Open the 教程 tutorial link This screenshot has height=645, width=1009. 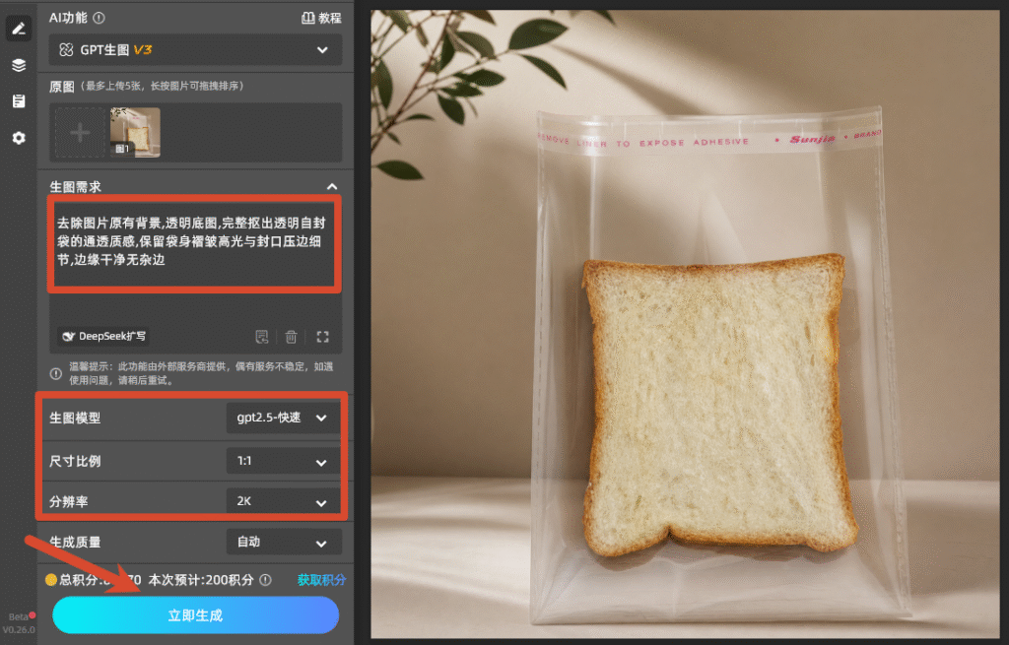[x=322, y=18]
